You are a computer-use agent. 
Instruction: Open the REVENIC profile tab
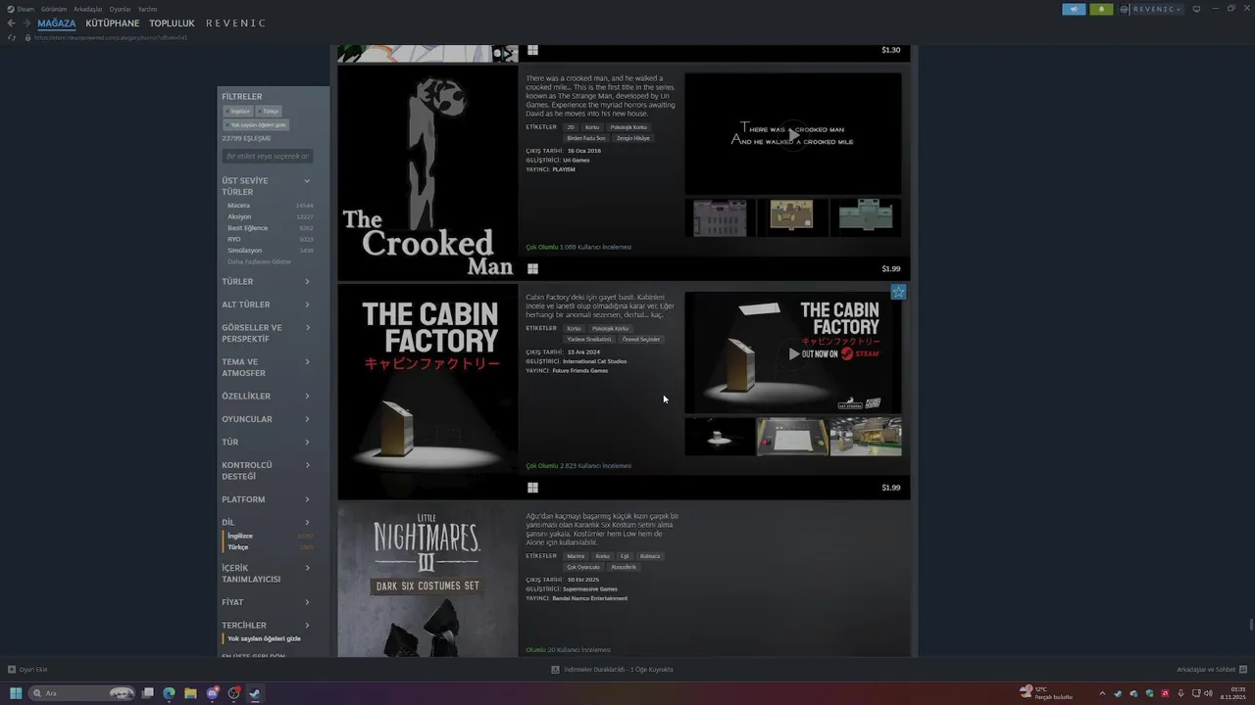(235, 23)
